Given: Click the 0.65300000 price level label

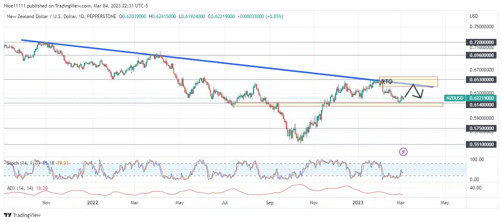Looking at the screenshot, I should 481,79.
